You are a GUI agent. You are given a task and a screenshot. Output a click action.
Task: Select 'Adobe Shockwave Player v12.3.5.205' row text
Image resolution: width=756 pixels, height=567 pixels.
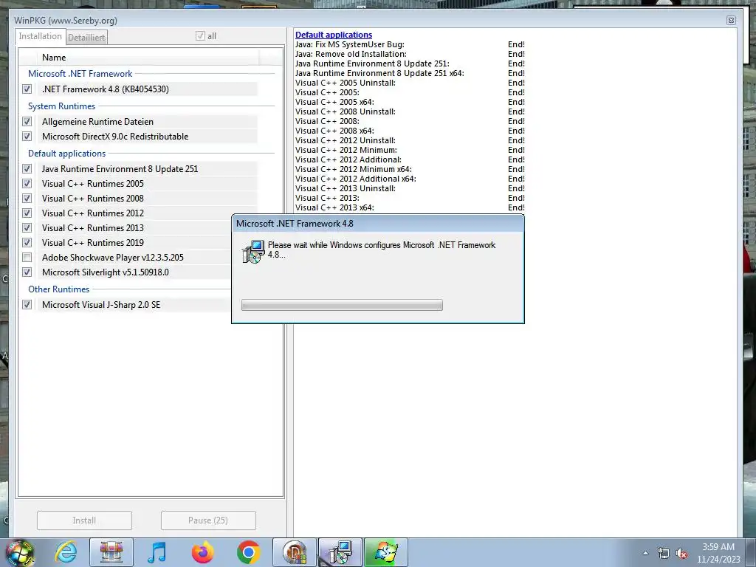click(x=113, y=258)
